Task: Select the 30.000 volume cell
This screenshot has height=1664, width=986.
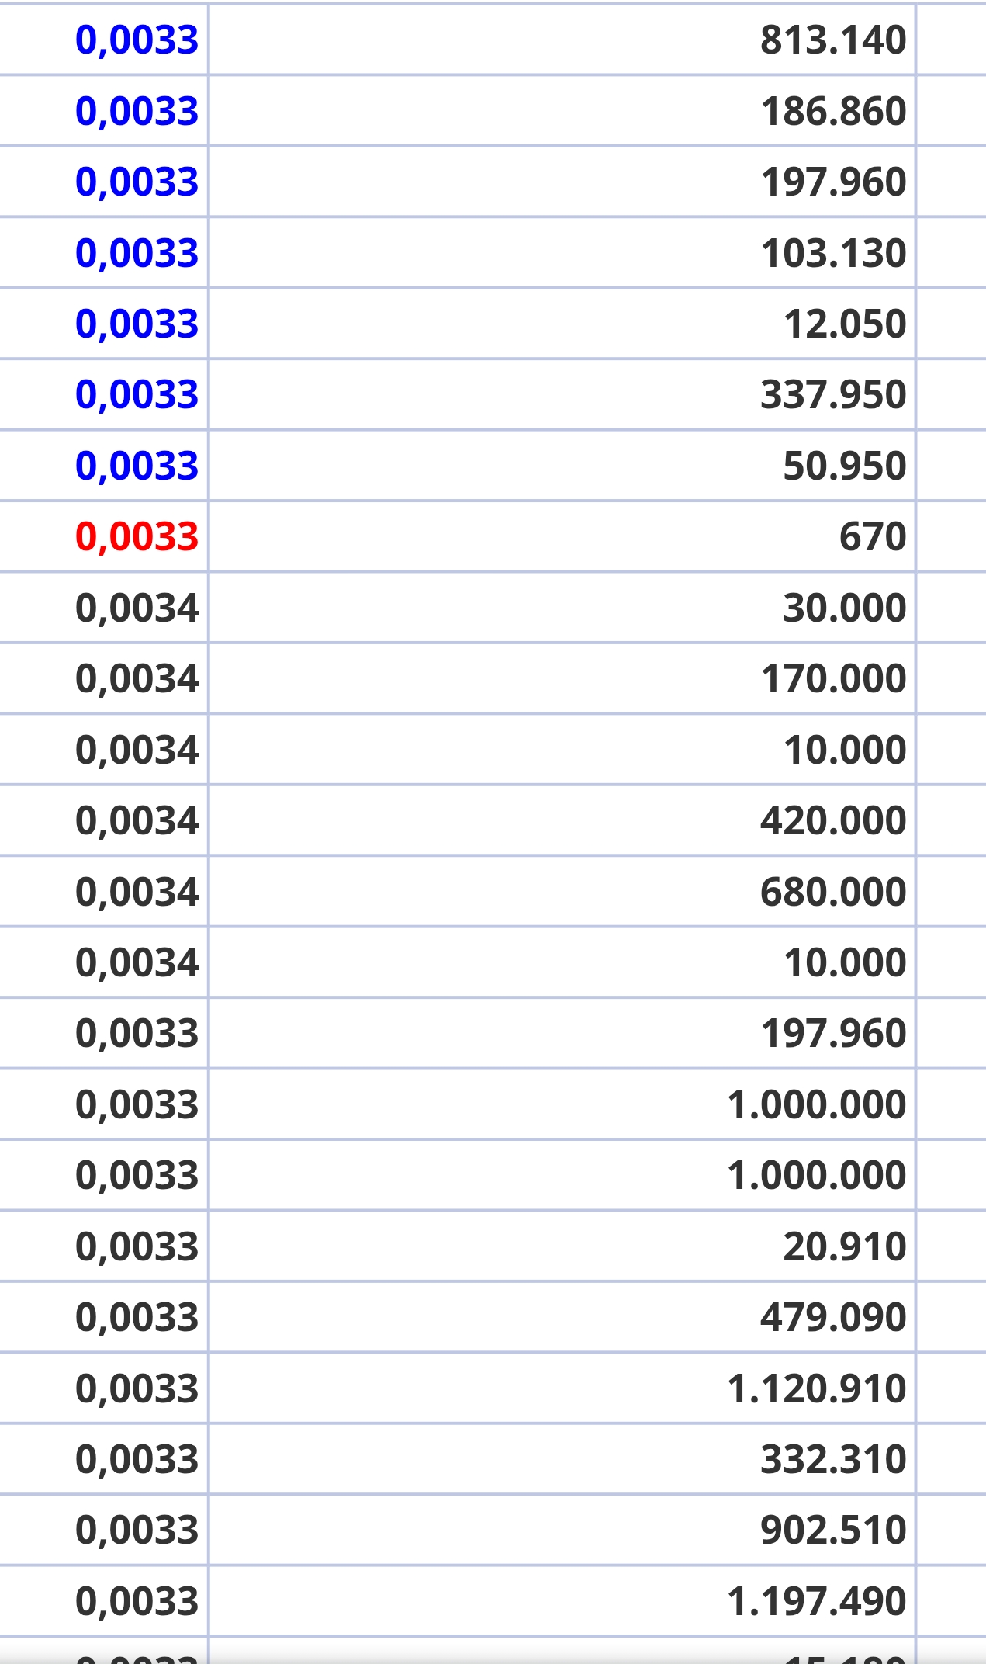Action: click(x=562, y=608)
